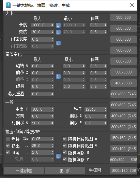Viewport: 140px width, 178px height.
Task: Uncheck the 倒角 checkbox
Action: pyautogui.click(x=8, y=152)
